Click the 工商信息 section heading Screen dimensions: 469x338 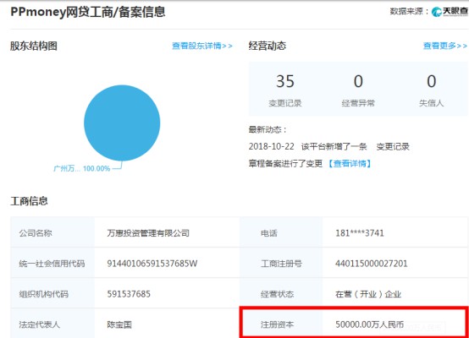coord(29,201)
